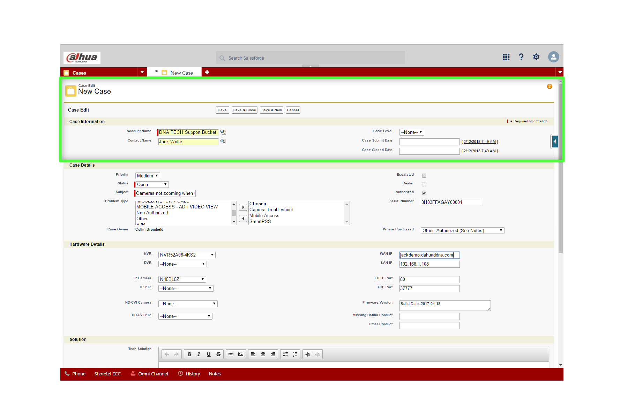Toggle italic formatting
628x420 pixels.
point(199,354)
